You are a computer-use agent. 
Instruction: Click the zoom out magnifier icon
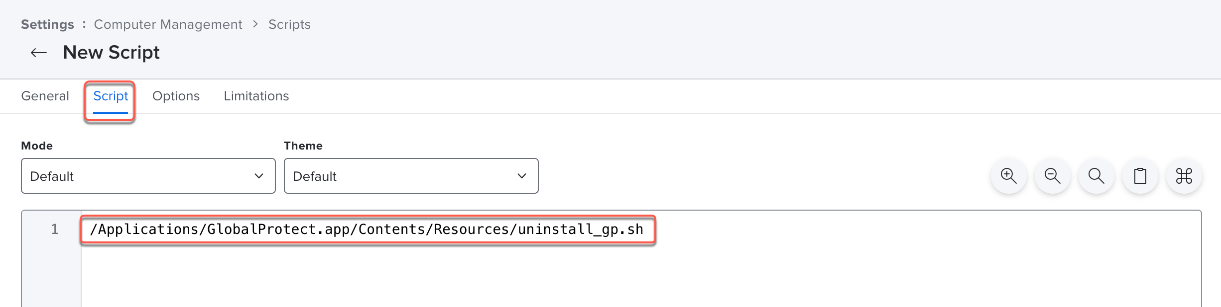coord(1052,176)
